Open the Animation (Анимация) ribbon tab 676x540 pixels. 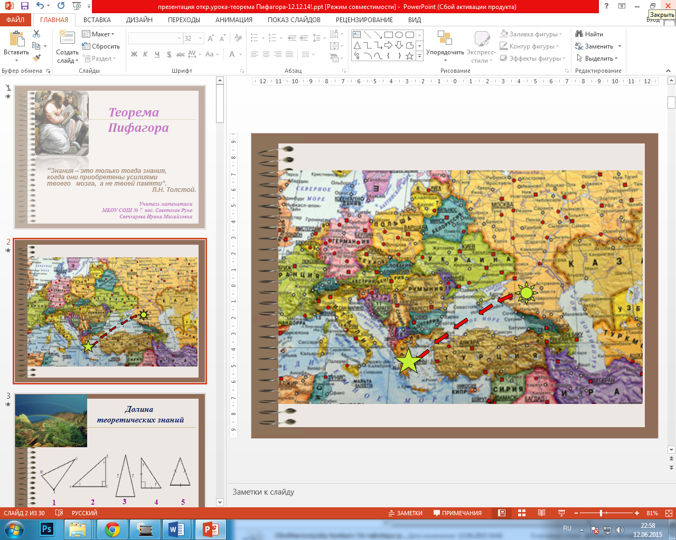point(233,20)
